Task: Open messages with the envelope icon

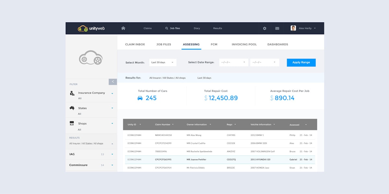Action: pos(277,28)
